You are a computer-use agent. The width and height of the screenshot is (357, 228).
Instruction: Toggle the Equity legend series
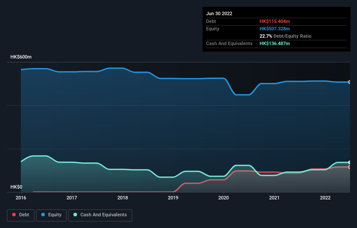point(51,215)
